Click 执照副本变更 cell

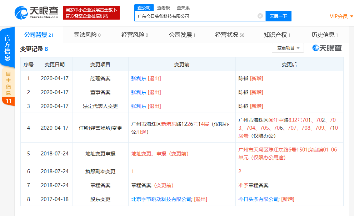tap(100, 171)
